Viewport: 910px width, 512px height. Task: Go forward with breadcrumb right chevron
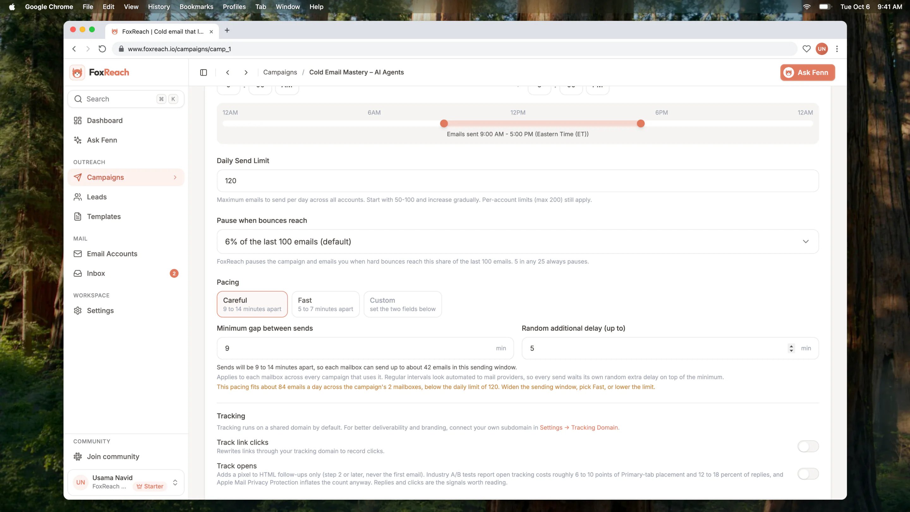pos(246,72)
